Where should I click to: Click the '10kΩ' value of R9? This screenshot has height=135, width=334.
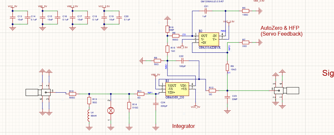tap(233, 69)
